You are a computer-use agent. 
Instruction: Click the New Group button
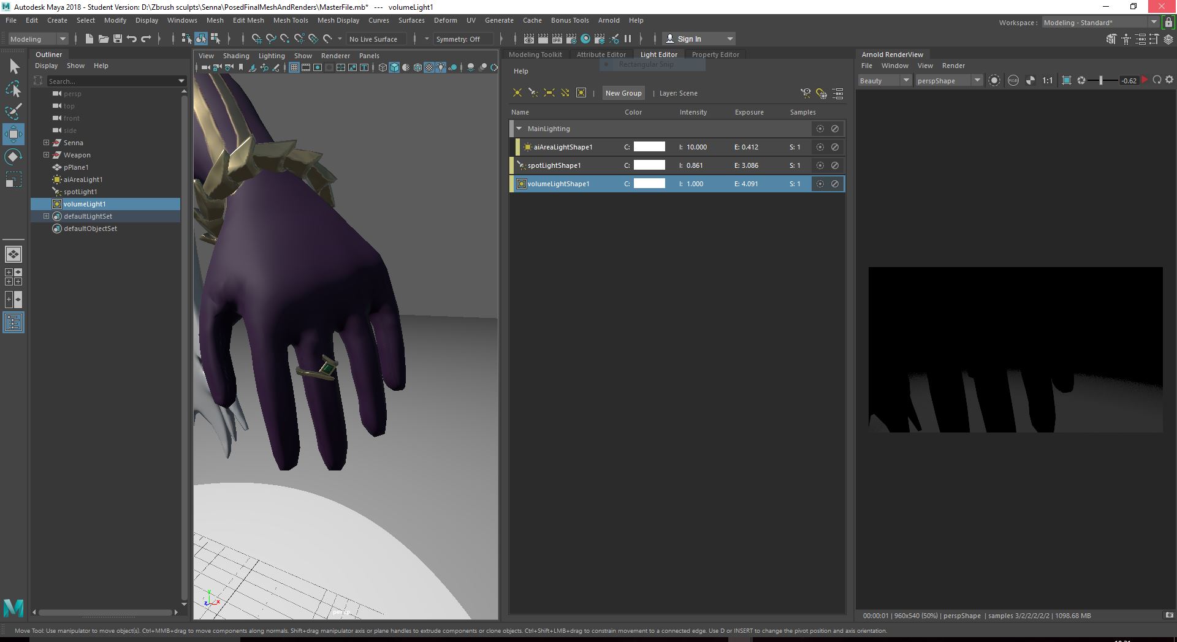[623, 93]
